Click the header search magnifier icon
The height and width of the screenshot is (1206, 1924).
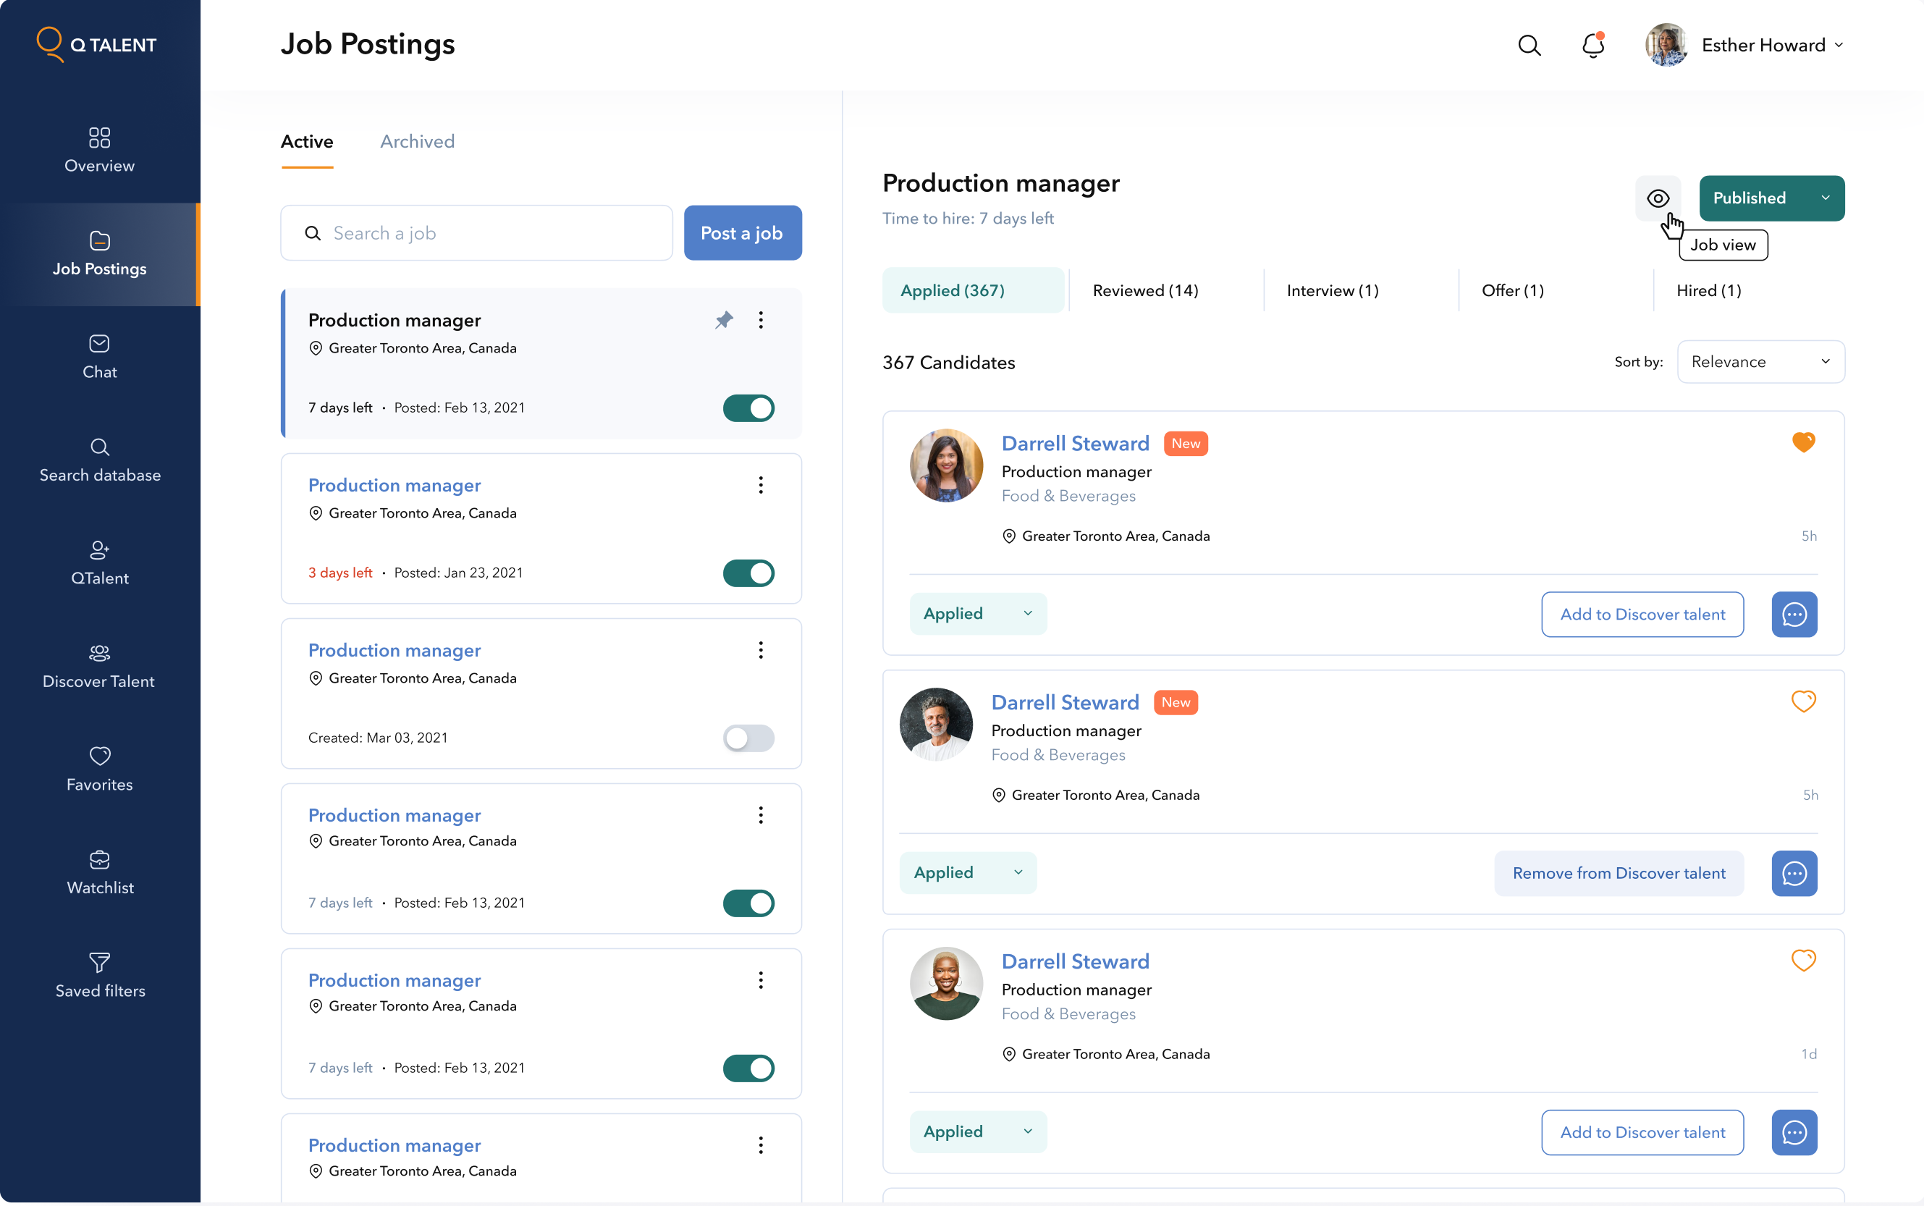click(x=1529, y=46)
